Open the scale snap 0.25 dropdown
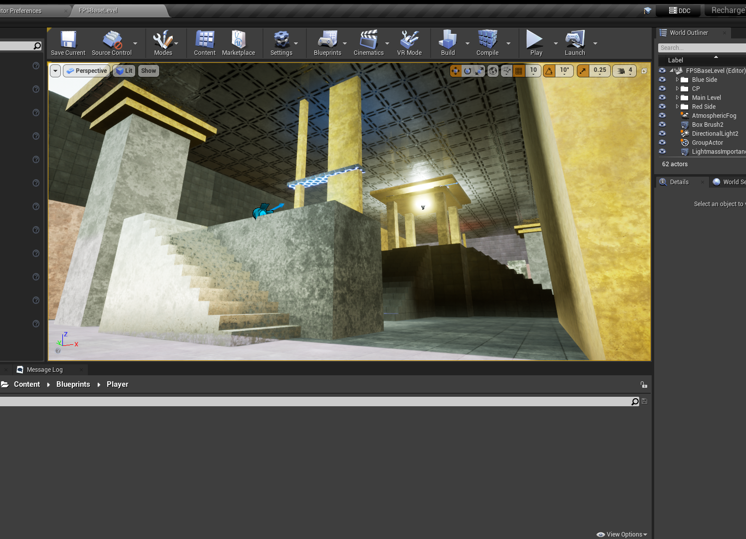Image resolution: width=746 pixels, height=539 pixels. 600,71
